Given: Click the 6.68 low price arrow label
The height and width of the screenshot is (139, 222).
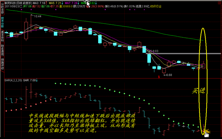Looking at the screenshot, I should point(168,75).
